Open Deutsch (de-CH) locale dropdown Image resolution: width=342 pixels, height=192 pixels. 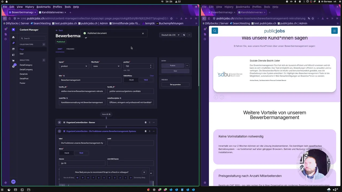pos(170,35)
